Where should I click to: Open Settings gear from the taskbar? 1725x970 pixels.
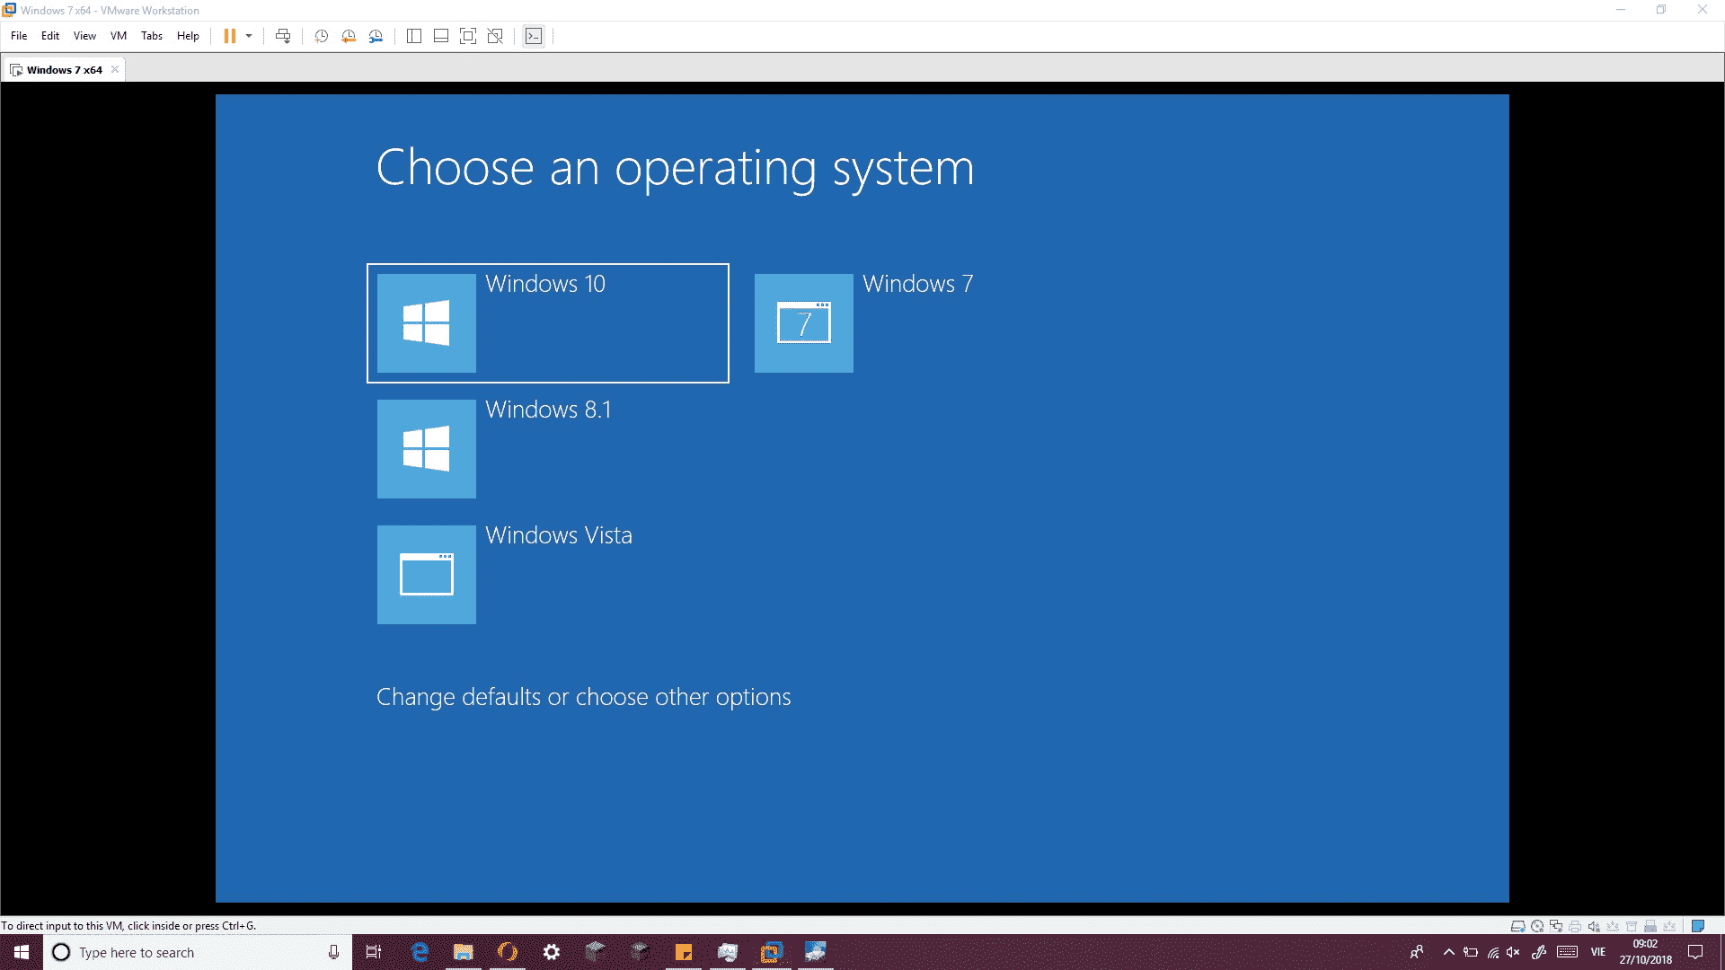(x=552, y=952)
